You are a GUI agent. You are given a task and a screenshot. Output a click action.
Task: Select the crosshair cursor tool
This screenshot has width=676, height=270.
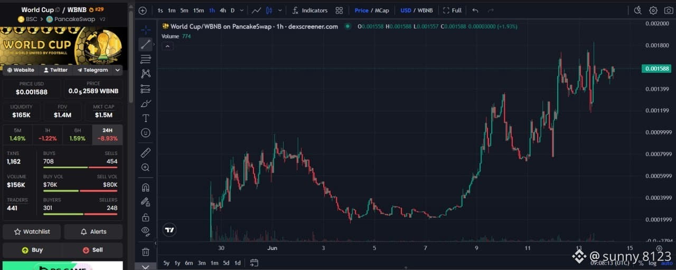146,30
